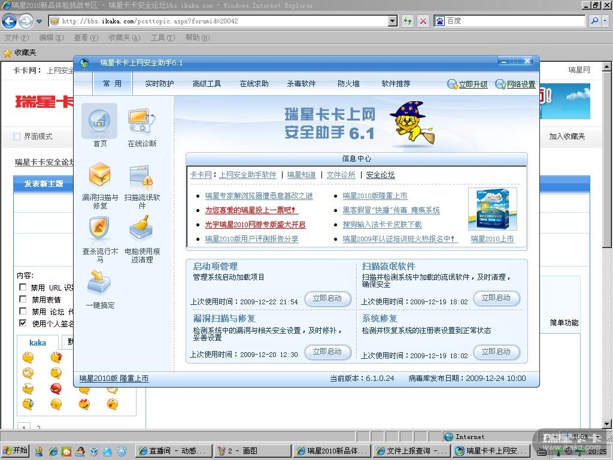Uncheck the 使用个人签名 checkbox
613x460 pixels.
(23, 323)
